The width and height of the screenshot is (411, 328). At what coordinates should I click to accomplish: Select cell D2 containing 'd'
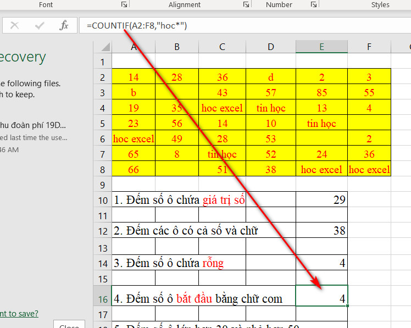[271, 77]
